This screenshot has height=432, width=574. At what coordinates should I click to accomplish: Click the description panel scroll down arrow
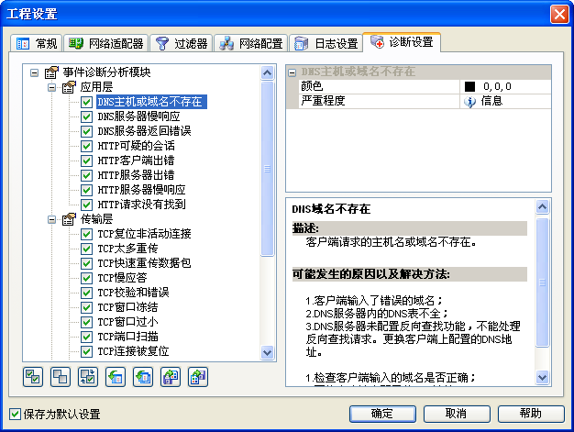click(542, 377)
